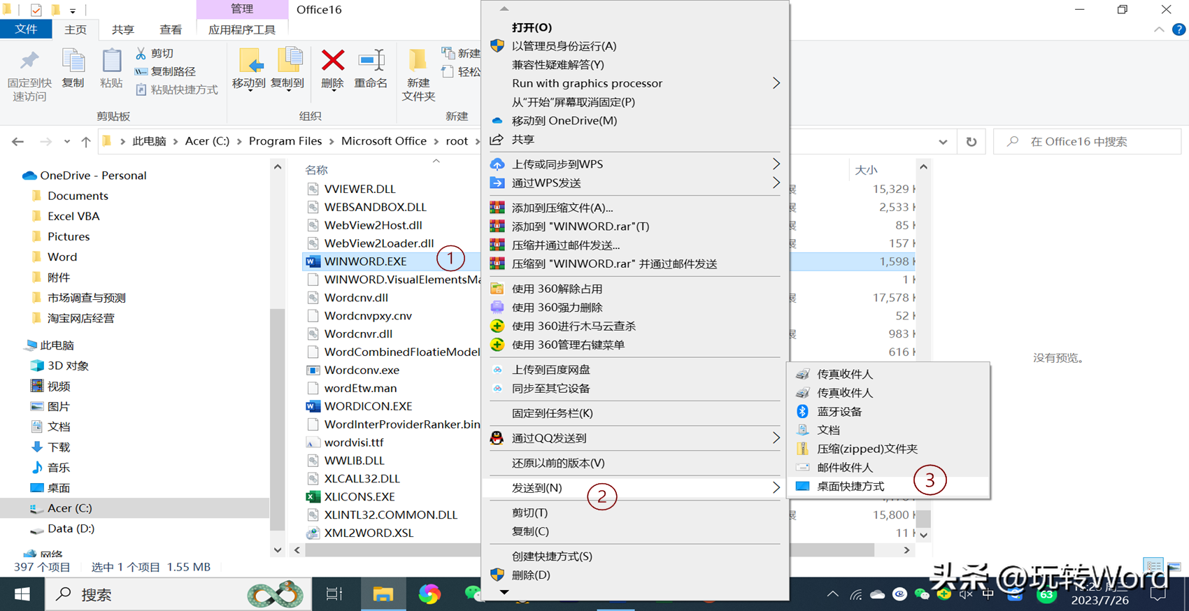Click the refresh icon beside the address bar
Viewport: 1189px width, 611px height.
coord(971,142)
